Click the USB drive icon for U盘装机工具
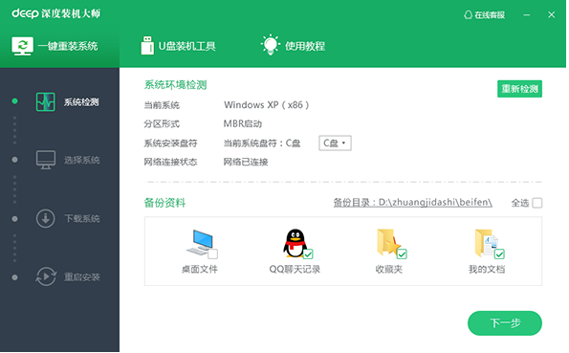This screenshot has height=353, width=569. click(x=147, y=45)
